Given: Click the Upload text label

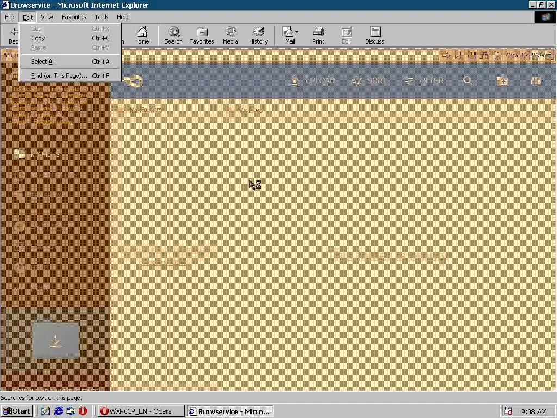Looking at the screenshot, I should click(320, 81).
